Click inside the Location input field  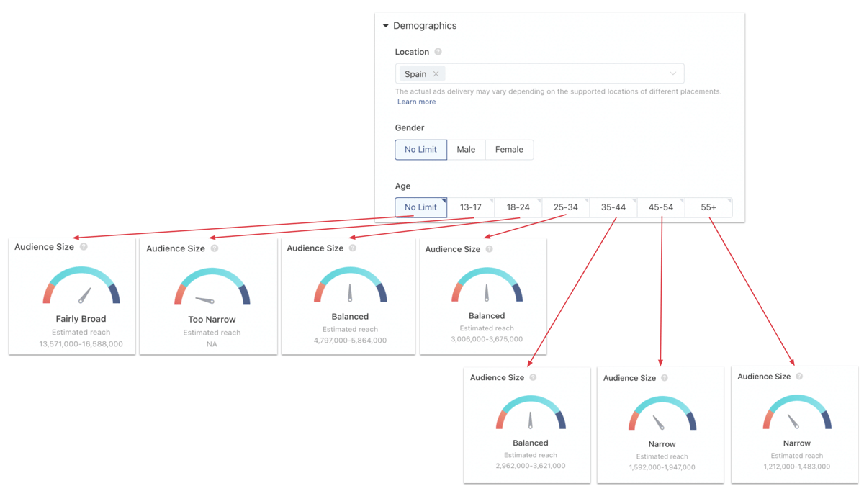(x=554, y=73)
